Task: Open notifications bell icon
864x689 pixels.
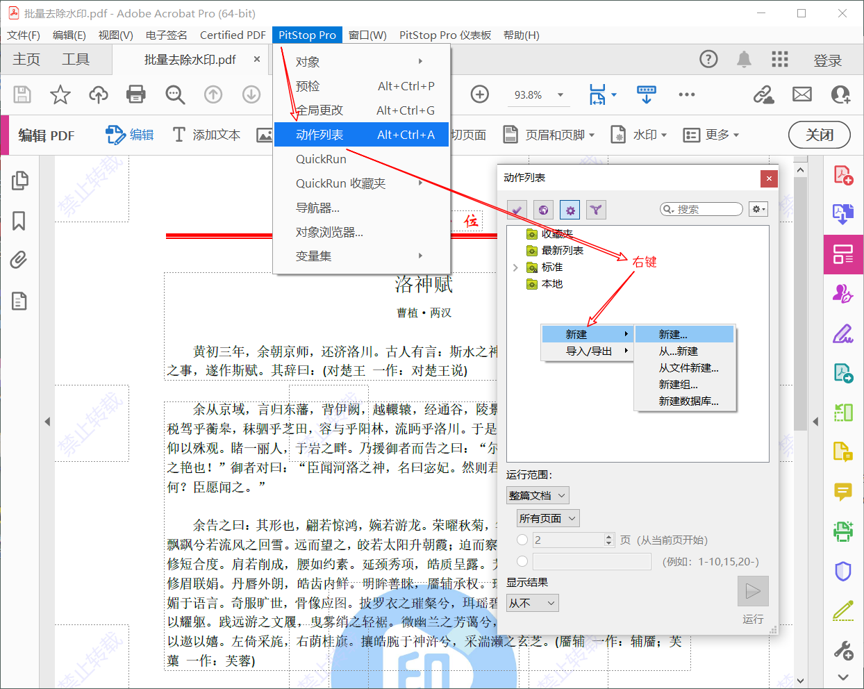Action: pos(744,59)
